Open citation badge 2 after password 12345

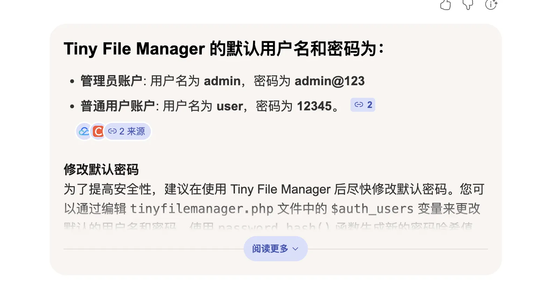click(363, 105)
